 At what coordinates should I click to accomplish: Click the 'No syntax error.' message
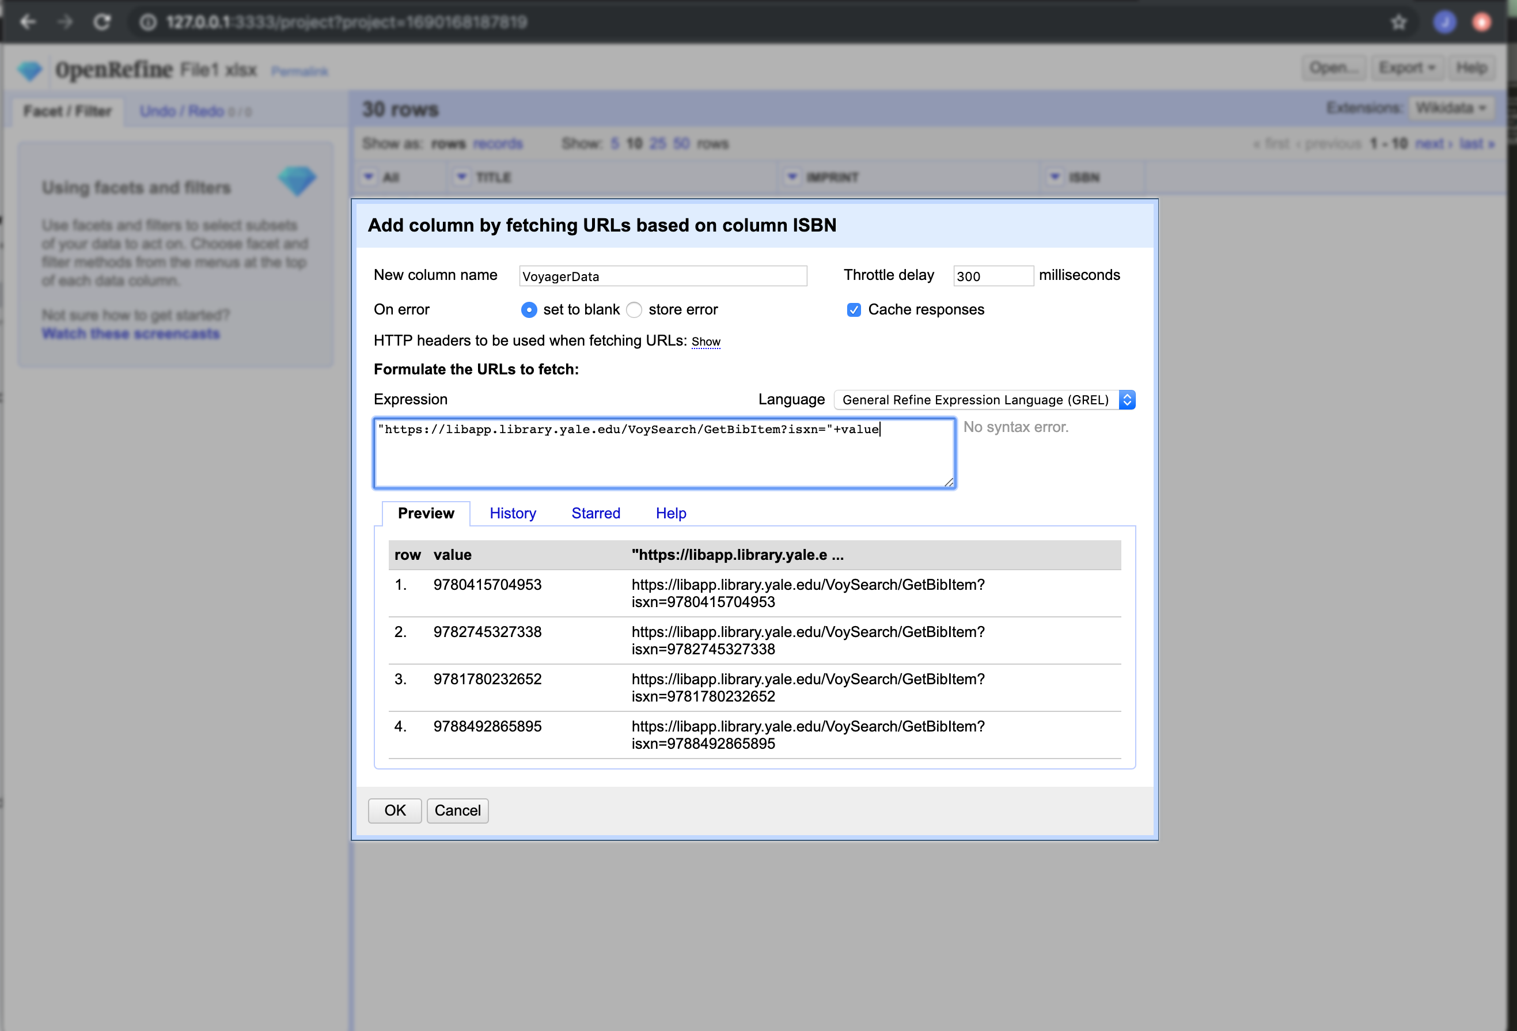[1016, 427]
